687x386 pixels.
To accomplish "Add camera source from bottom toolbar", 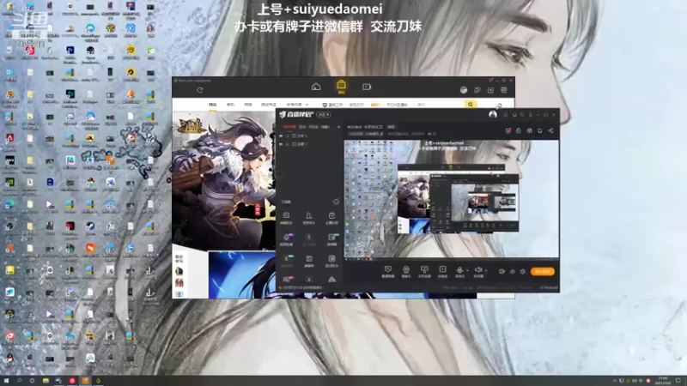I will (406, 271).
